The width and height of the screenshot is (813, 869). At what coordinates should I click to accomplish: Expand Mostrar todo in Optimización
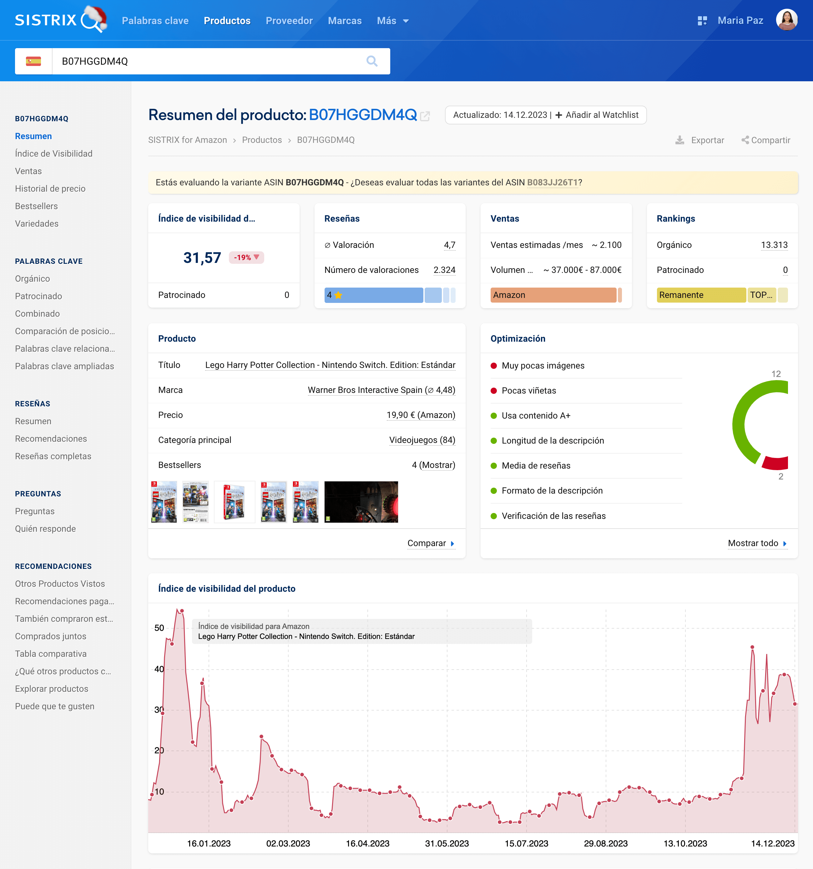pos(757,543)
